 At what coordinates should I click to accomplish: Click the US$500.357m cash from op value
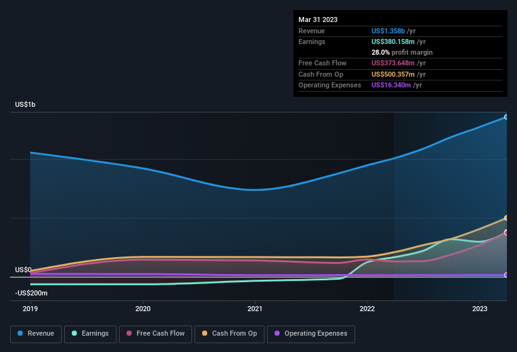coord(393,74)
